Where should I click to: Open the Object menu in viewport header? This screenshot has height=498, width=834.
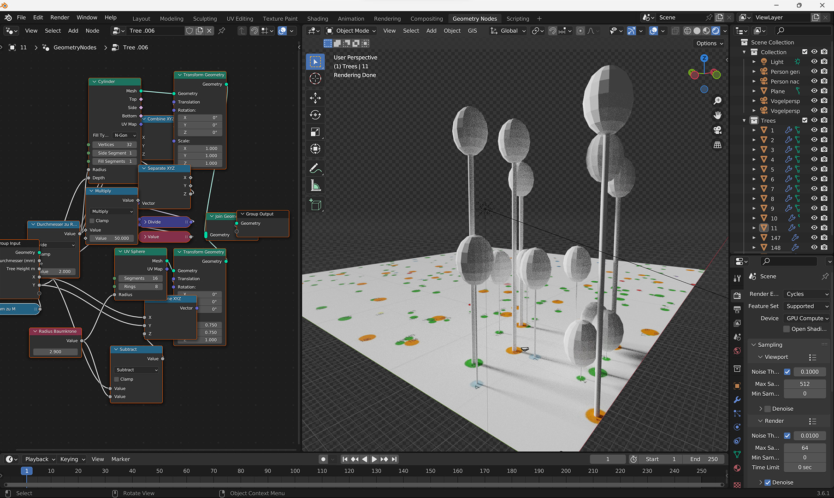(x=452, y=31)
